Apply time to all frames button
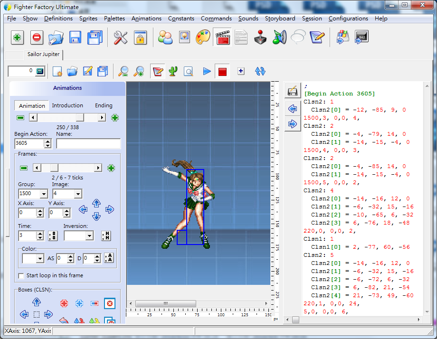Screen dimensions: 437x339 [53, 236]
